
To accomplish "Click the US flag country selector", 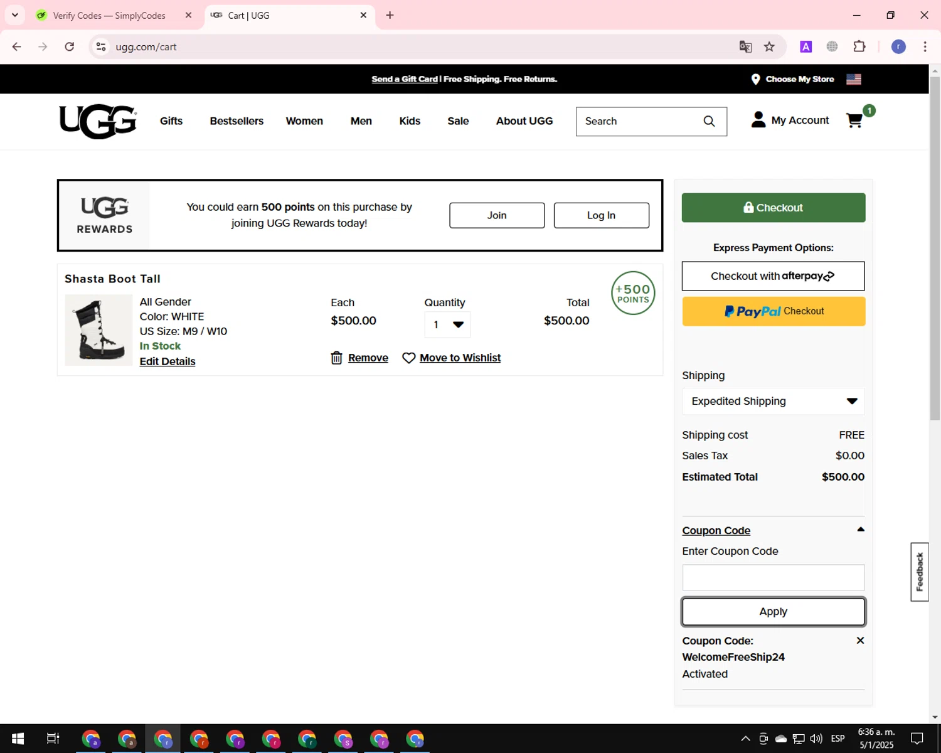I will pyautogui.click(x=854, y=79).
